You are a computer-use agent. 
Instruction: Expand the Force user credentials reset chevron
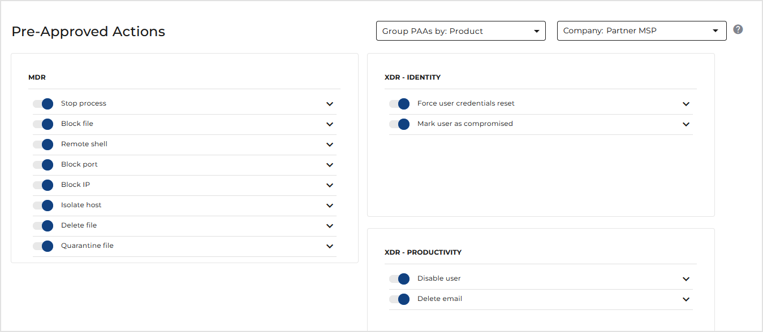tap(686, 104)
